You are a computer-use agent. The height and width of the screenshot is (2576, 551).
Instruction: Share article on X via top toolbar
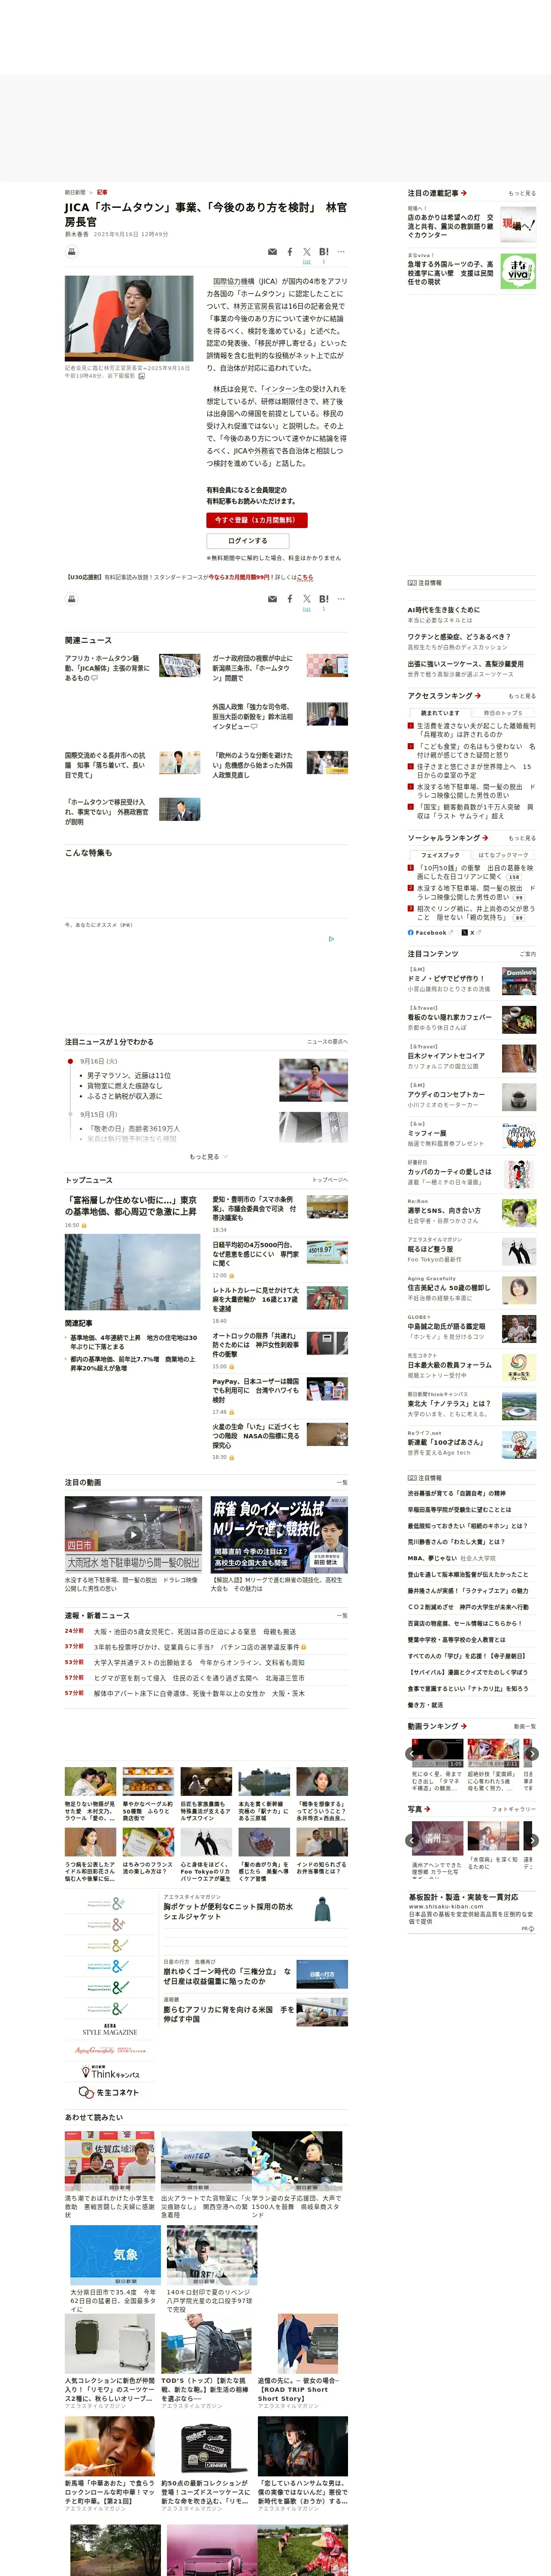(x=307, y=252)
